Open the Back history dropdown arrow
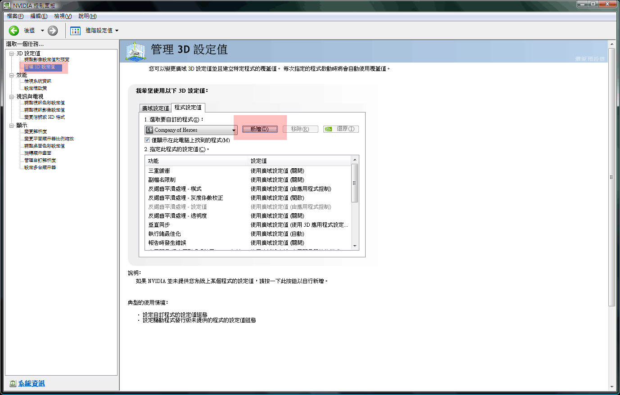620x395 pixels. click(42, 31)
